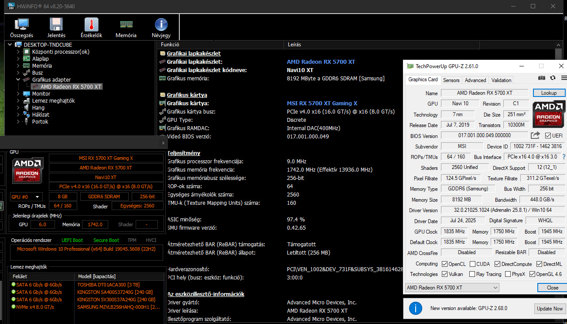Click the MSI RX 5700 XT Gaming X link
The image size is (567, 324).
322,103
